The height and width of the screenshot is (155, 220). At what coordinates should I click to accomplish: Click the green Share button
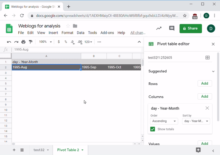click(x=190, y=28)
